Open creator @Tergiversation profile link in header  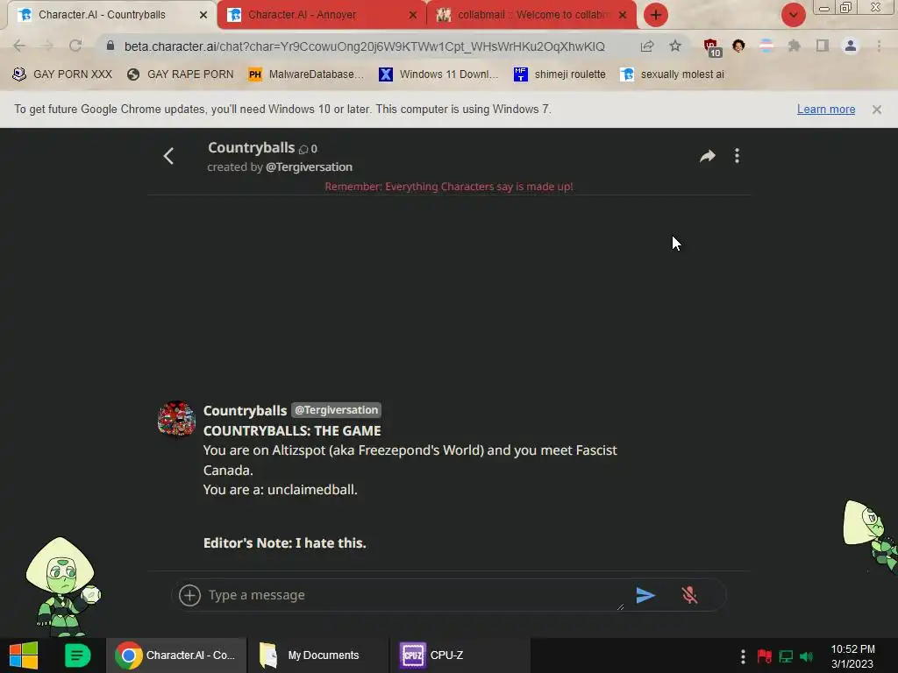point(310,167)
